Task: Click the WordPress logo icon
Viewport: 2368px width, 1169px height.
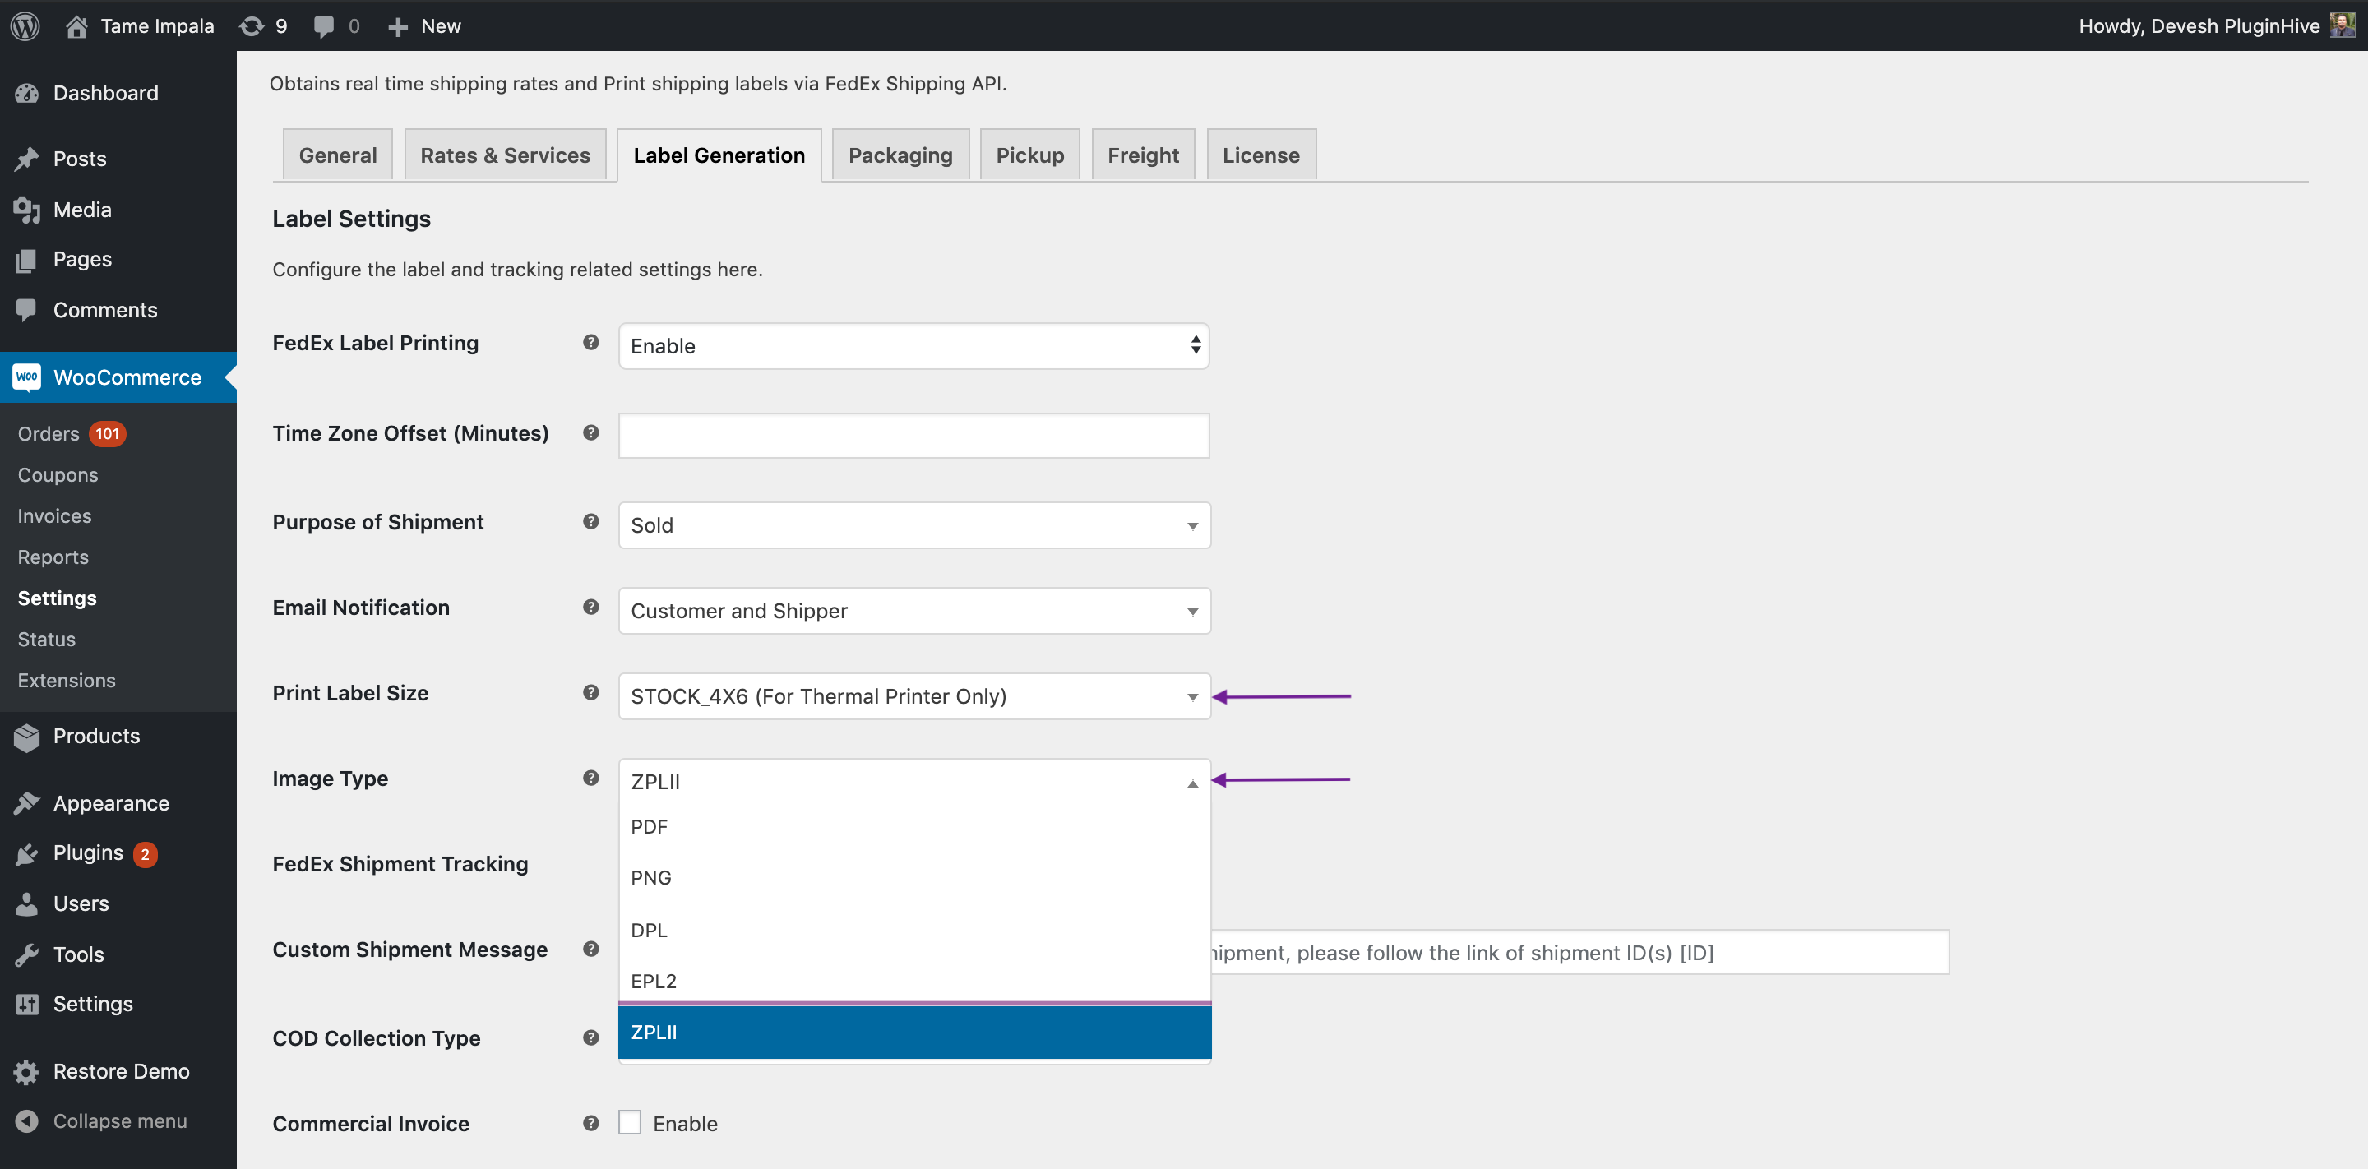Action: coord(25,25)
